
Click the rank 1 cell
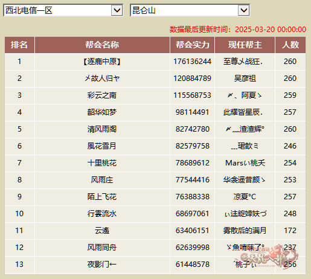pos(19,62)
